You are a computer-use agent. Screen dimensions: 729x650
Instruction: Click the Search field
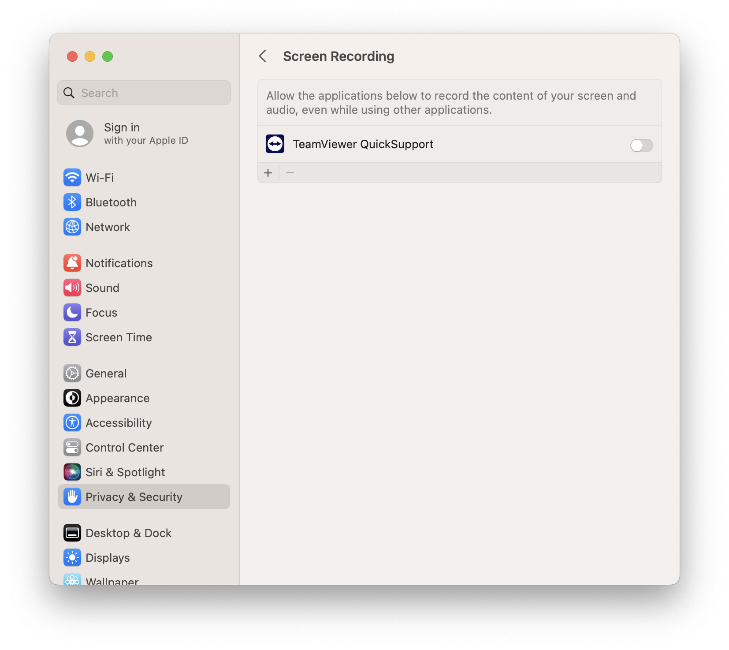click(144, 93)
